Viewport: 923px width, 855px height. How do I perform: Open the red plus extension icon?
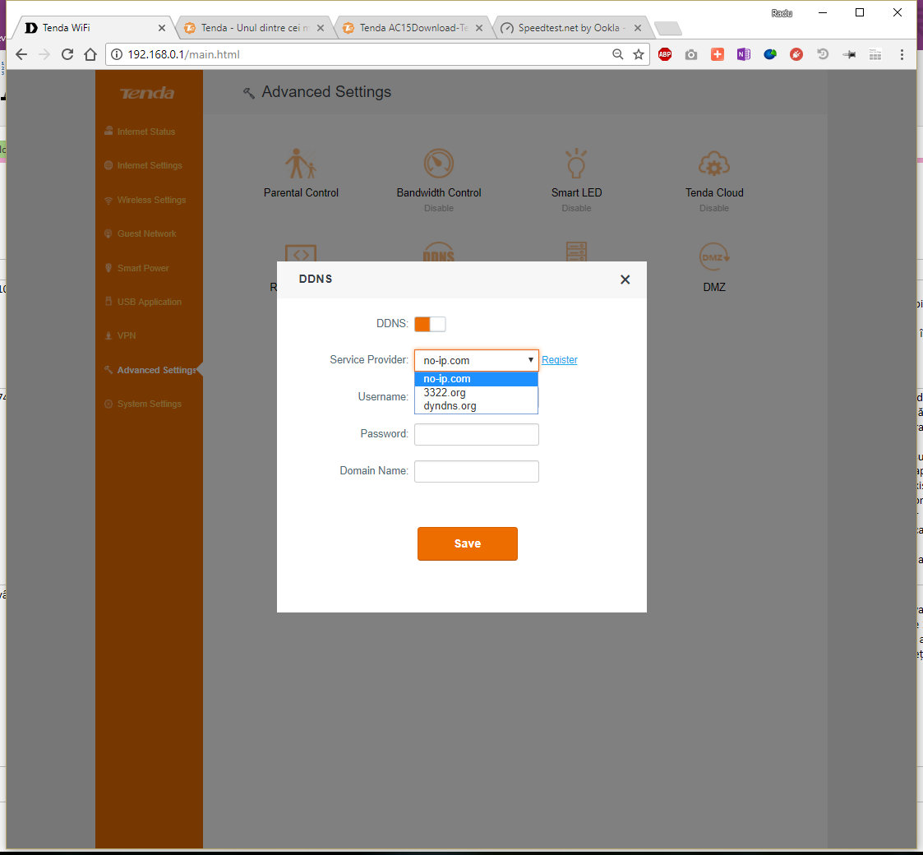[x=717, y=54]
